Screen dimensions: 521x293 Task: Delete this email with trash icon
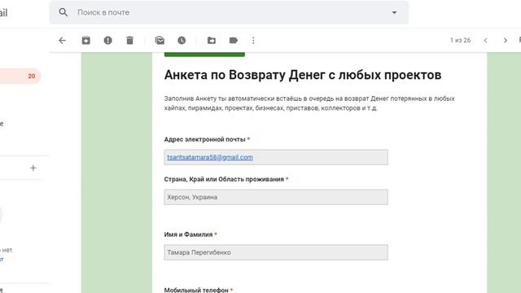click(x=129, y=41)
